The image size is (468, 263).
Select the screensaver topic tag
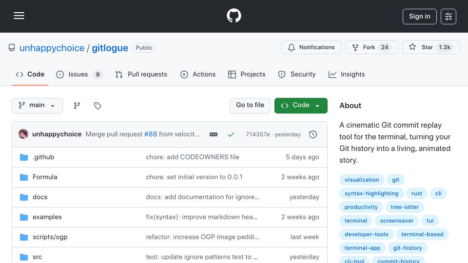pyautogui.click(x=397, y=221)
